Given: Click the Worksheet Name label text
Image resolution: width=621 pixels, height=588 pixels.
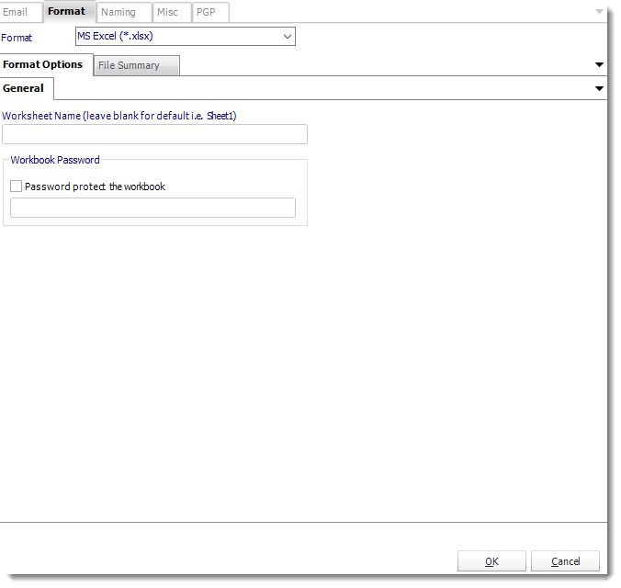Looking at the screenshot, I should pos(119,116).
